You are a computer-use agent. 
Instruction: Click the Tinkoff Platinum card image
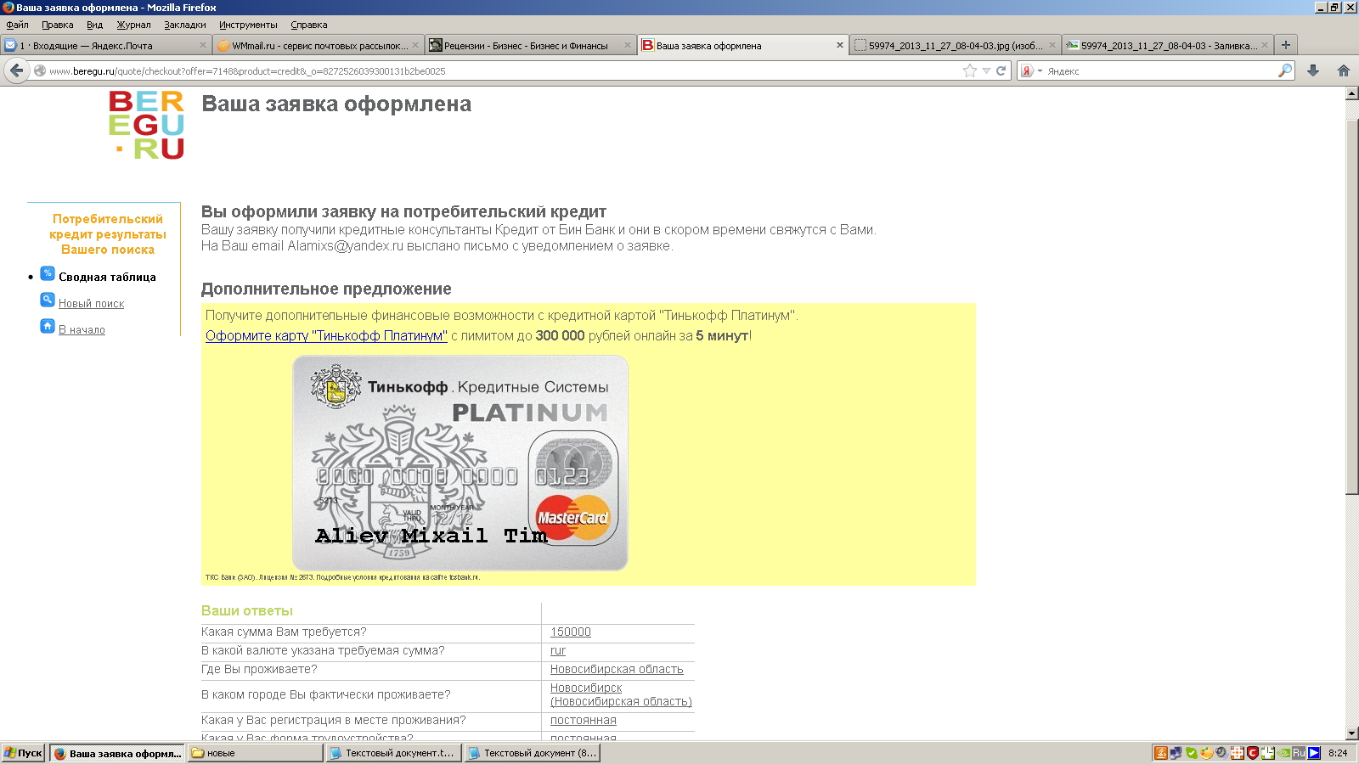[460, 463]
